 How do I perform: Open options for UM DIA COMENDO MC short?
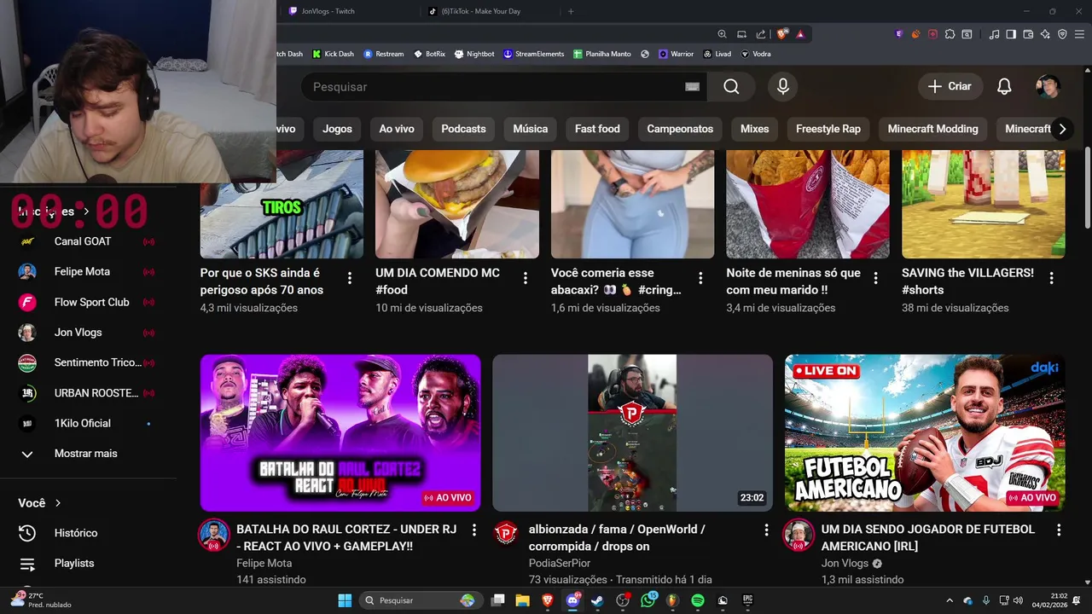pyautogui.click(x=525, y=278)
